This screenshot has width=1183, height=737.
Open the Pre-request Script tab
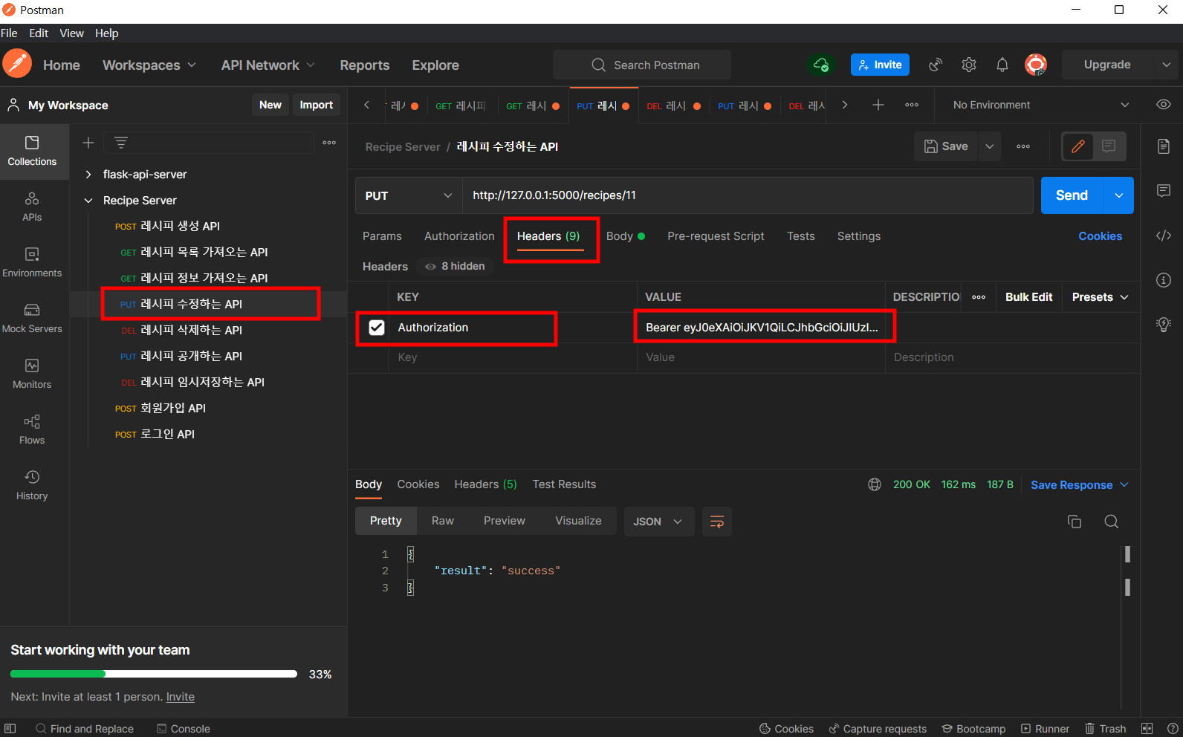pyautogui.click(x=716, y=236)
